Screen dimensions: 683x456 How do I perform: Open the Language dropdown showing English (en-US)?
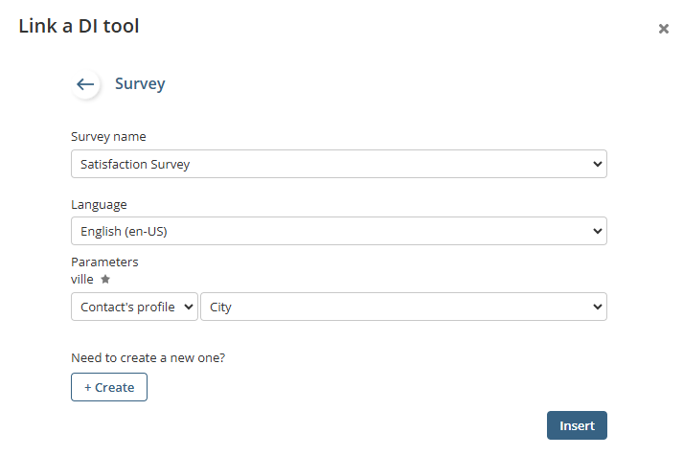pos(338,231)
